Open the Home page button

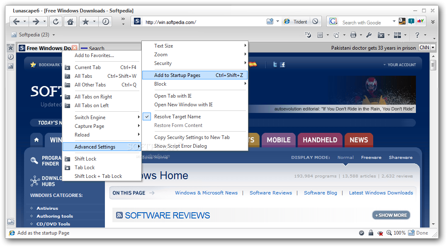[x=70, y=22]
